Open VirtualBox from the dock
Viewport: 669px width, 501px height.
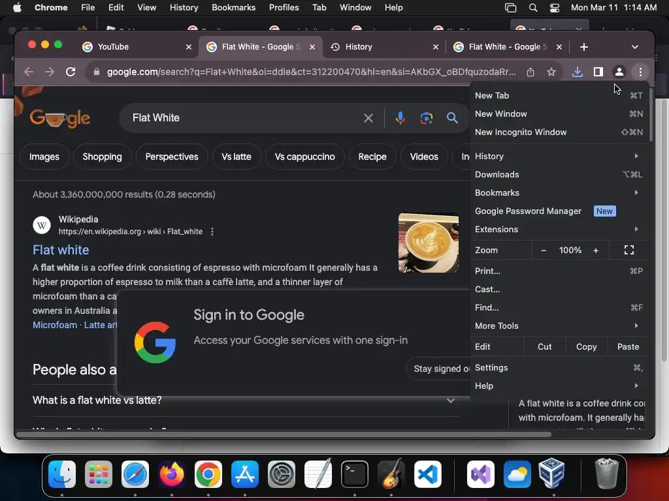pos(551,474)
